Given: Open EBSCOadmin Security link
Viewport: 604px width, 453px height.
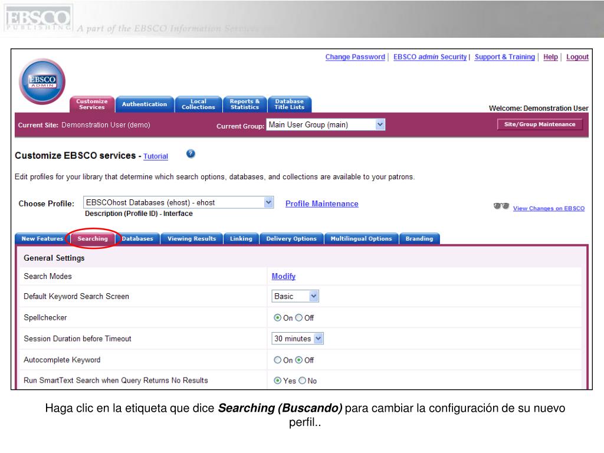Looking at the screenshot, I should pos(430,57).
